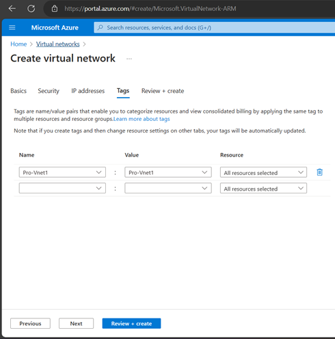Click the browser back arrow

click(x=12, y=9)
